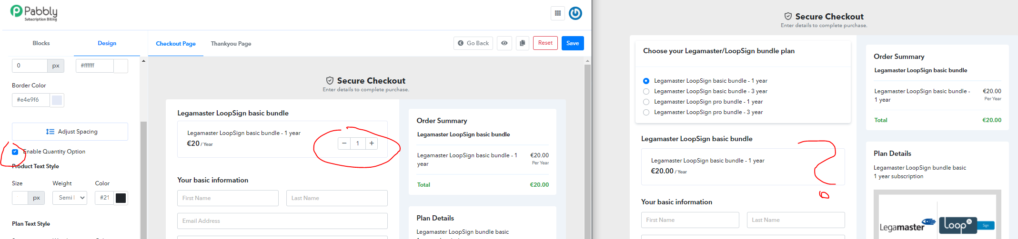Open the apps grid icon

tap(557, 13)
